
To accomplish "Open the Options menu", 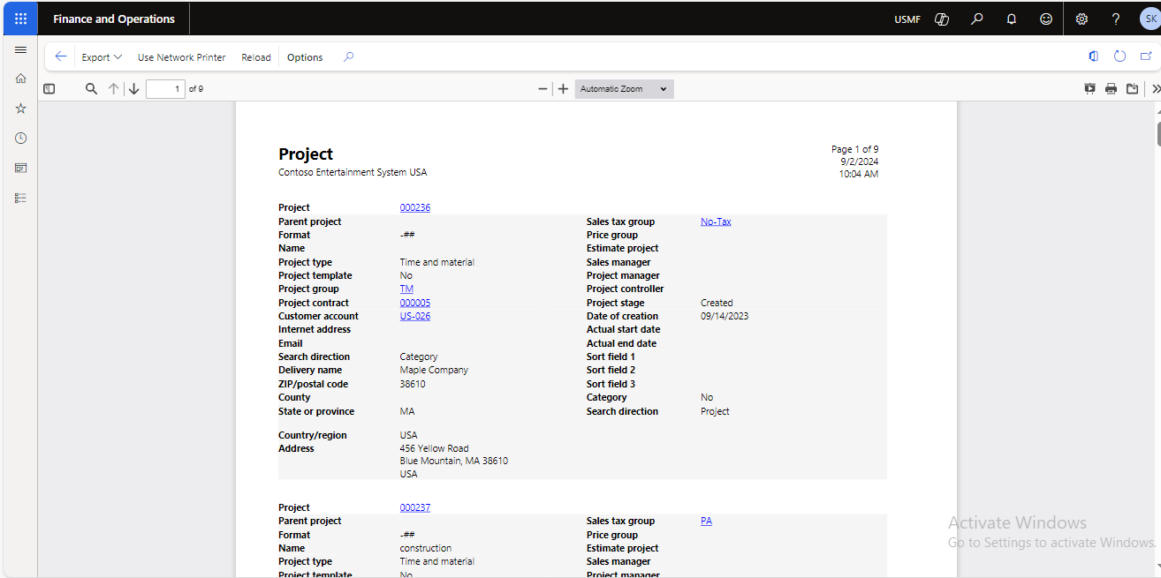I will pos(305,57).
